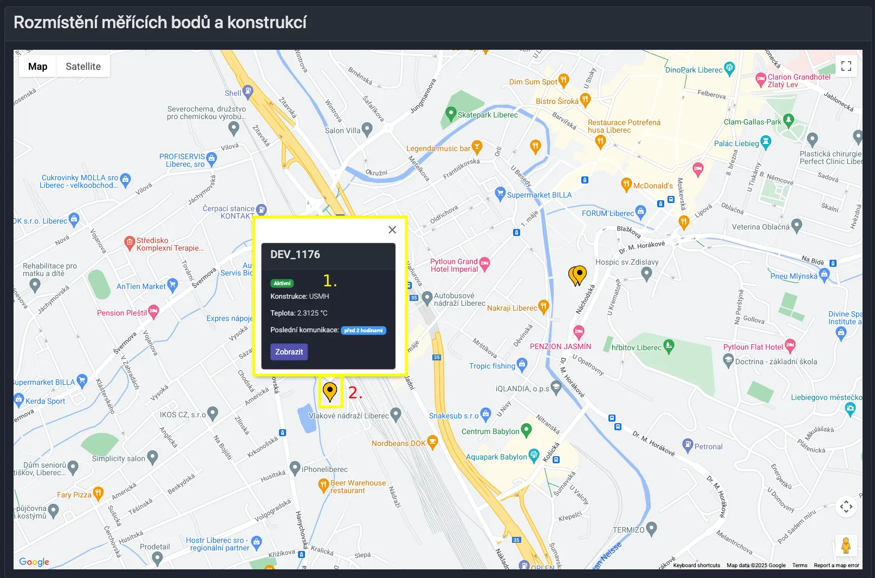
Task: Select the yellow marker labeled 2
Action: tap(330, 391)
